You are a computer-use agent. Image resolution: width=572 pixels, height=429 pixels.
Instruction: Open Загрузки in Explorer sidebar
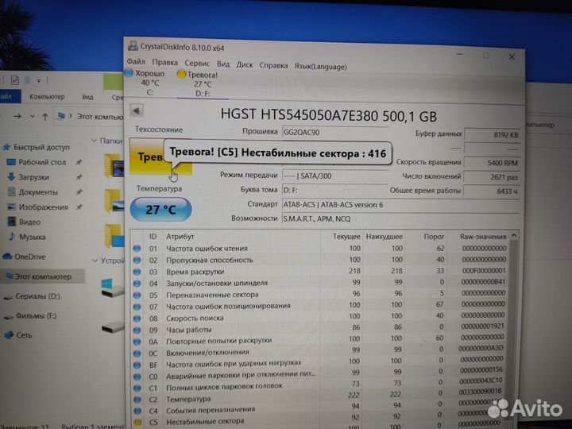coord(29,177)
